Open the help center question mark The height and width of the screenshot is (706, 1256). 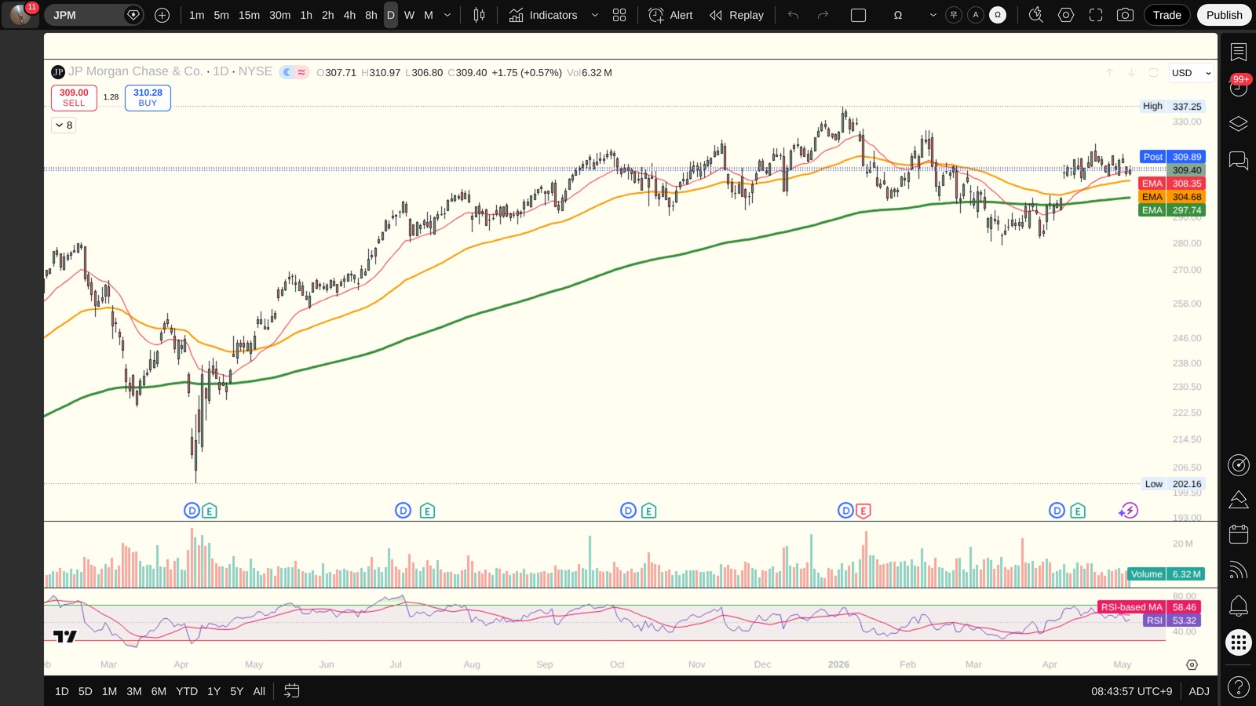[1239, 688]
